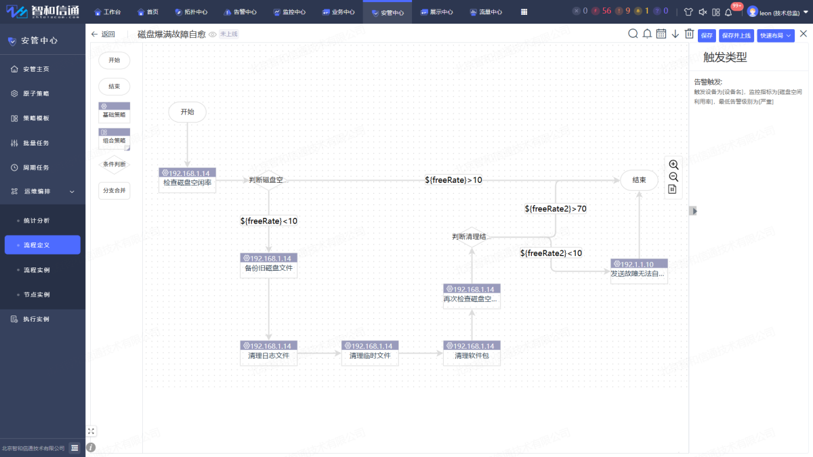Select the 检查磁盘空闲率 flow node
This screenshot has height=457, width=813.
click(188, 180)
